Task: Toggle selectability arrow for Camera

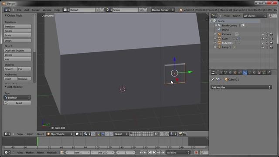Action: click(267, 34)
